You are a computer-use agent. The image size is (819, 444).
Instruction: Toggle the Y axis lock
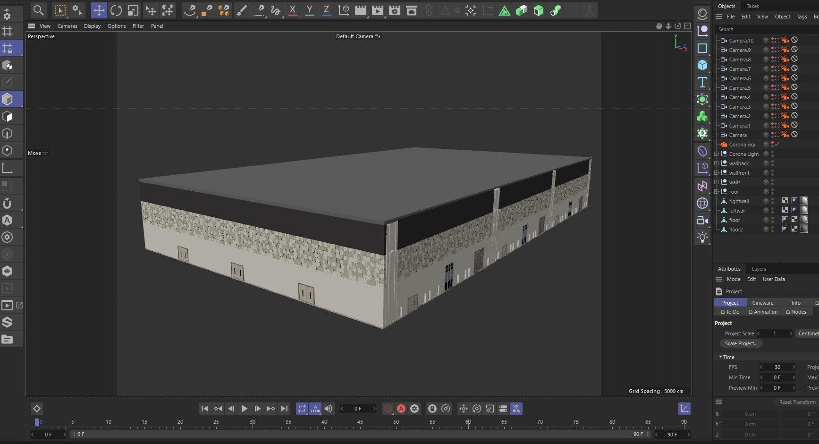[310, 10]
